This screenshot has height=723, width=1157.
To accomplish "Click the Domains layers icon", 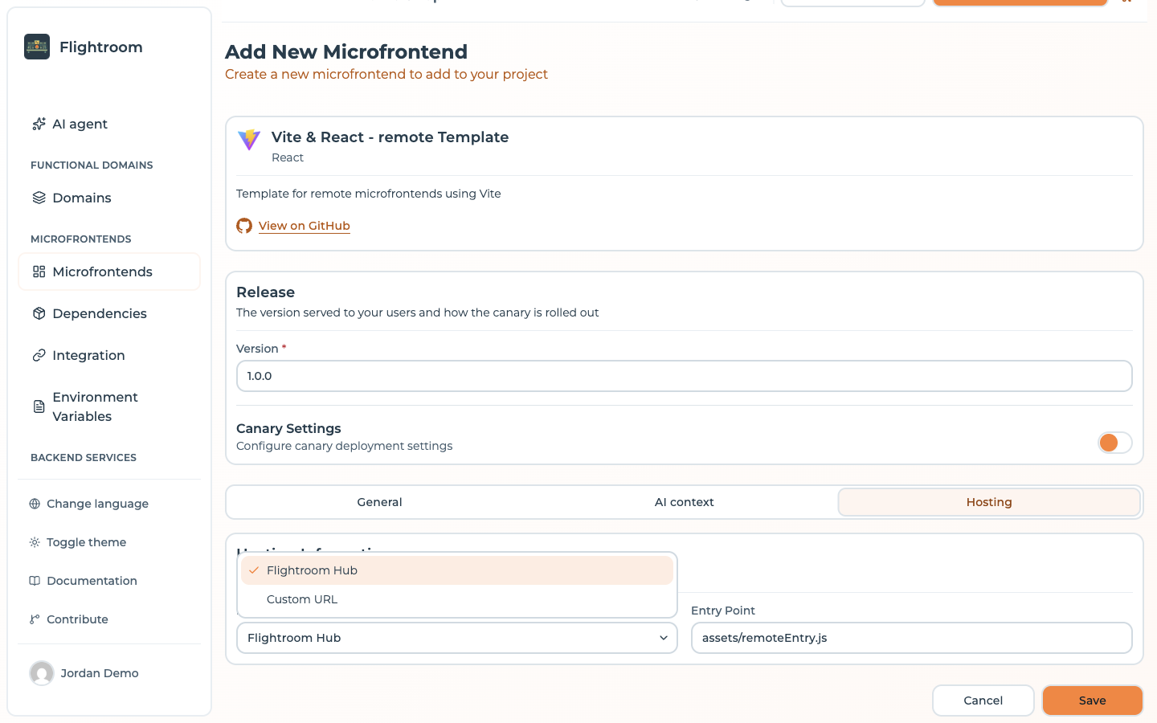I will click(39, 198).
